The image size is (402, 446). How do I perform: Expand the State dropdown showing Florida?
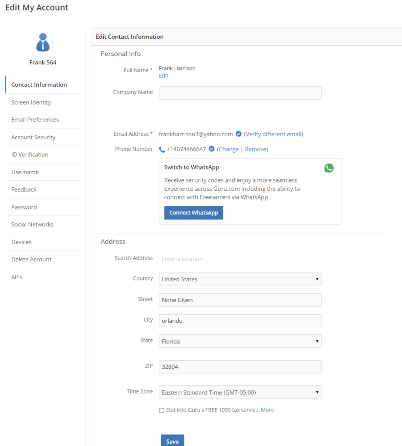pos(240,341)
